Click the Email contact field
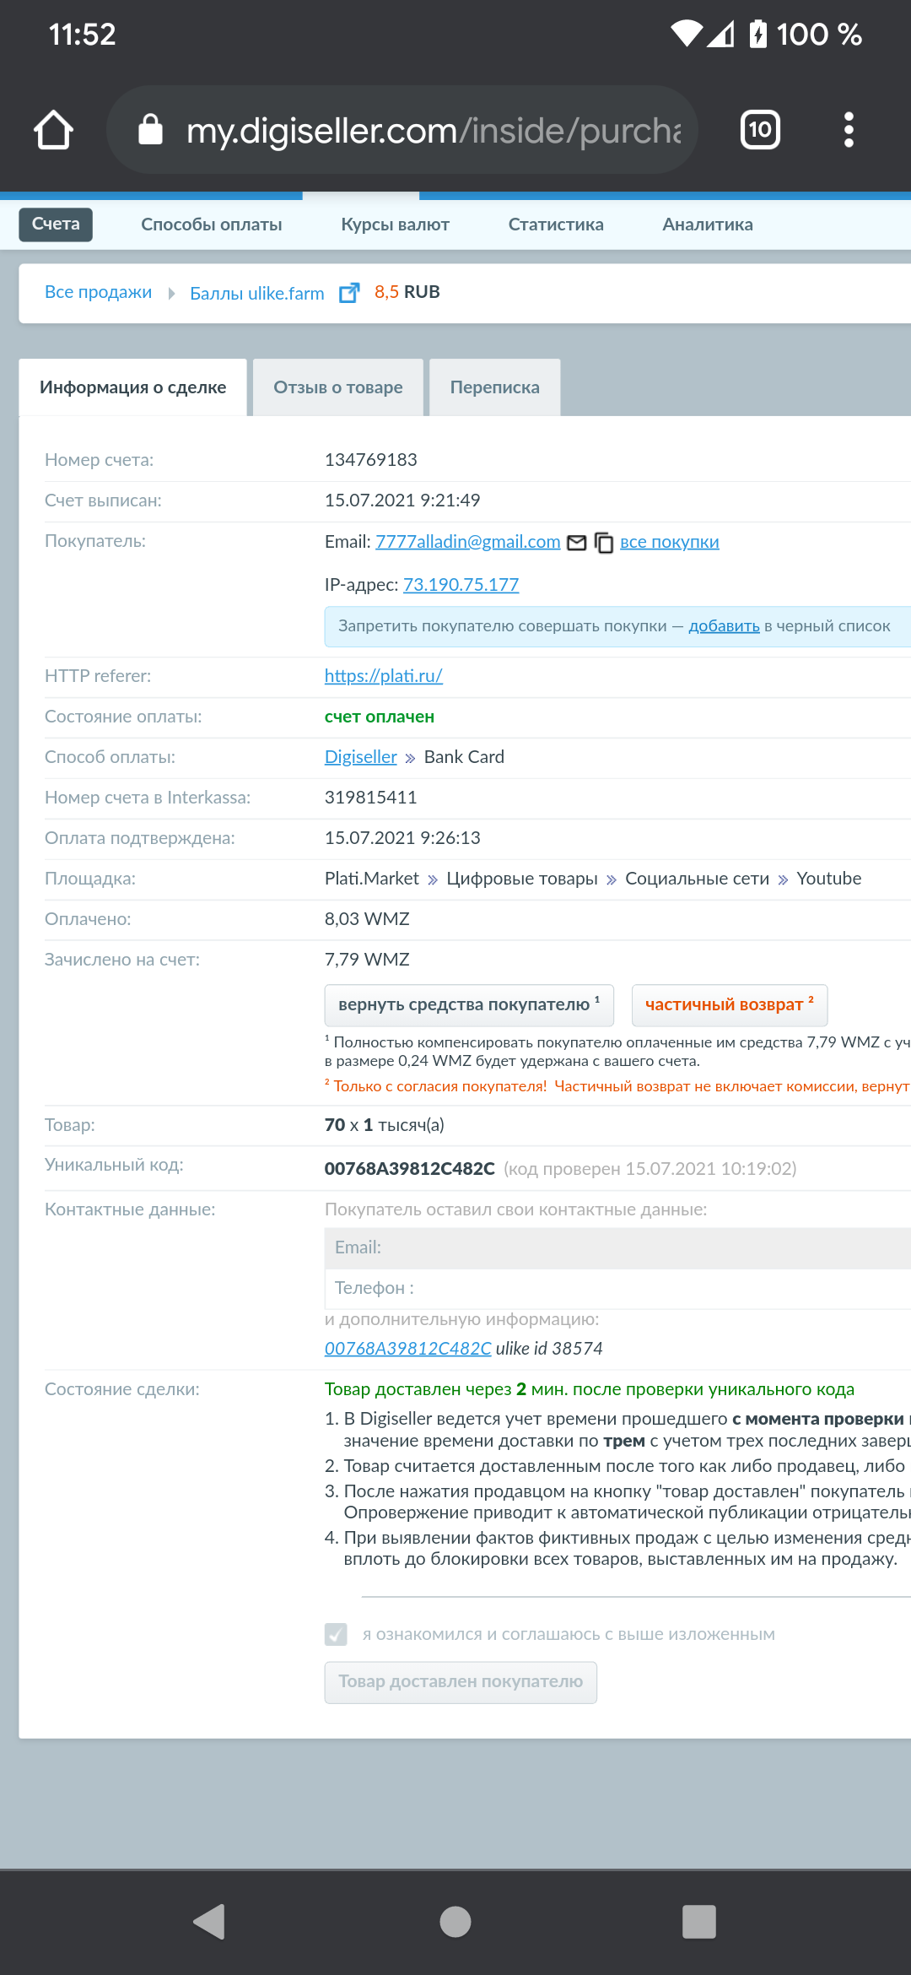This screenshot has height=1975, width=911. pos(617,1248)
